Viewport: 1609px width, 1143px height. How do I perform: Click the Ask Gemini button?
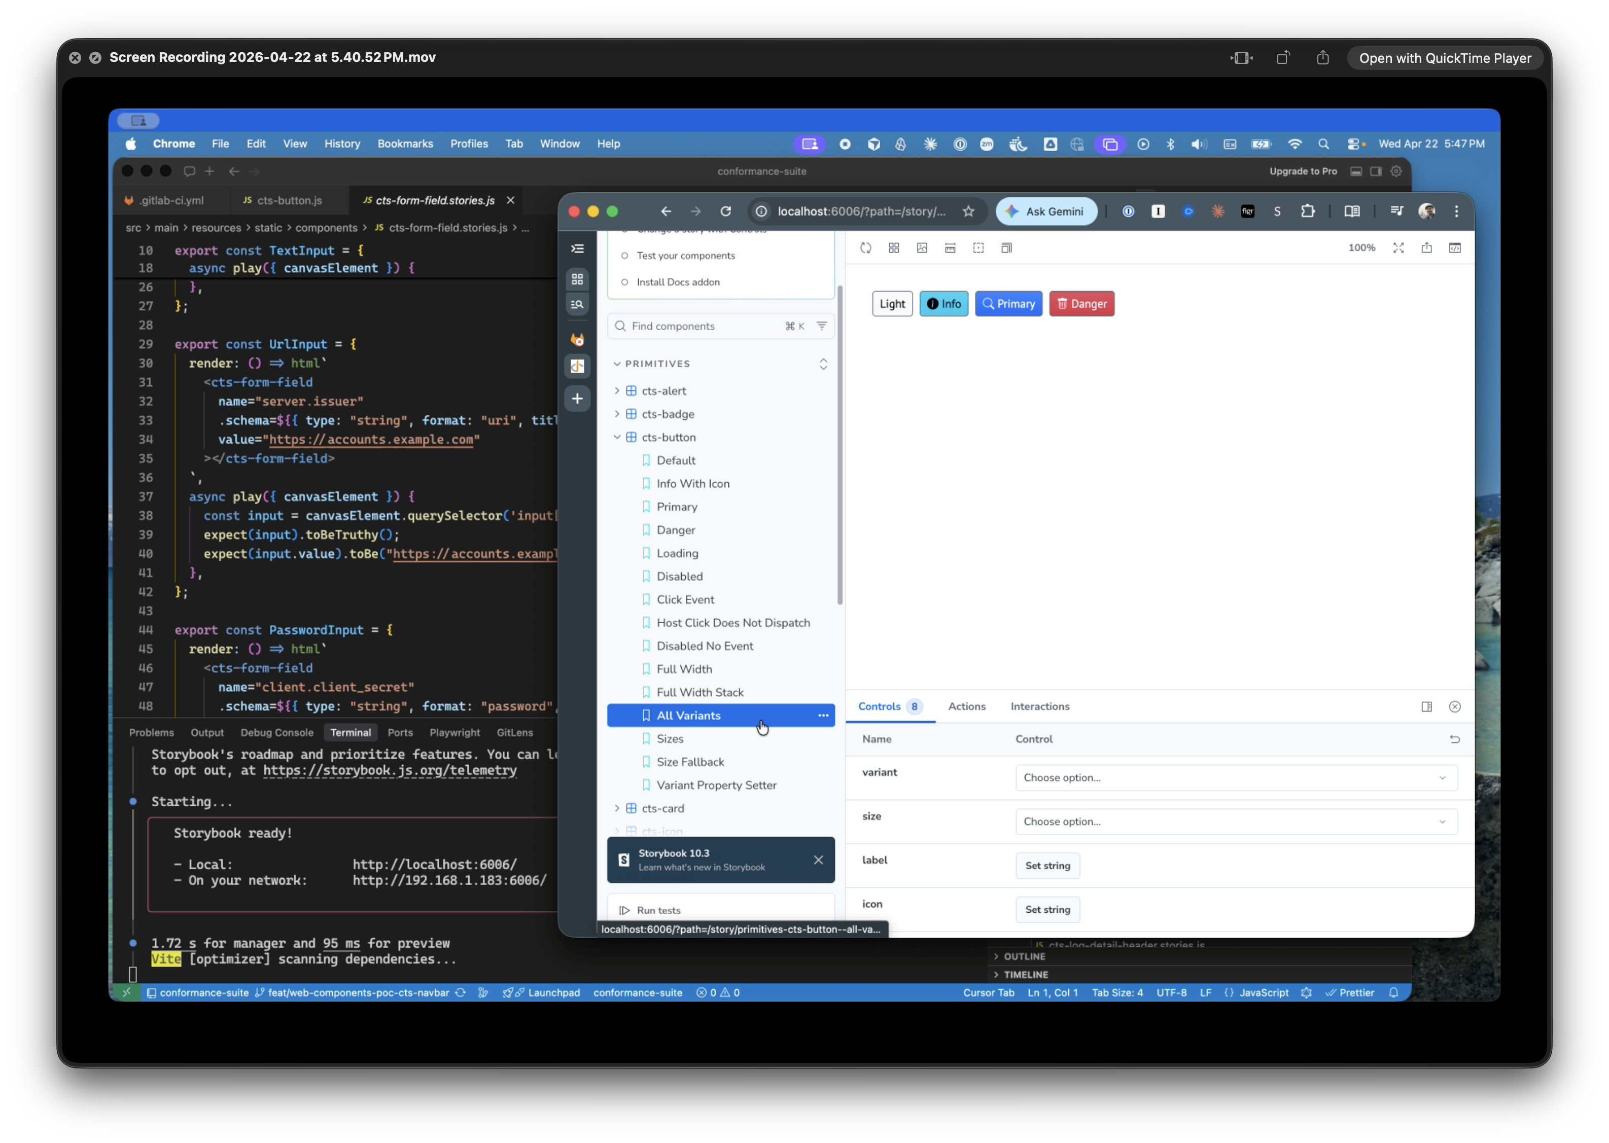coord(1045,211)
